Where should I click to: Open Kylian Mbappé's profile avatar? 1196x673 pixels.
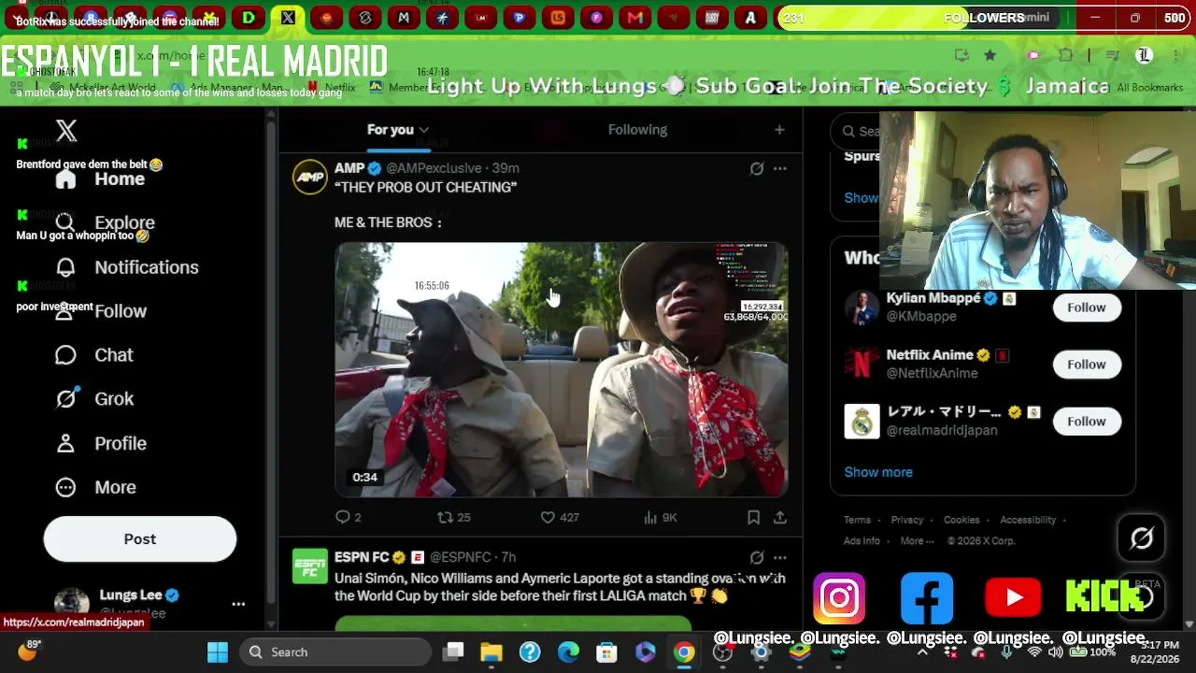[861, 308]
